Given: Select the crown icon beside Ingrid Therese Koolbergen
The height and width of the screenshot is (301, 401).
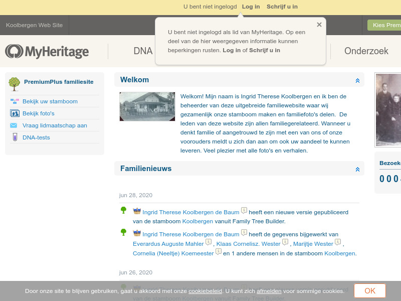Looking at the screenshot, I should click(x=136, y=211).
